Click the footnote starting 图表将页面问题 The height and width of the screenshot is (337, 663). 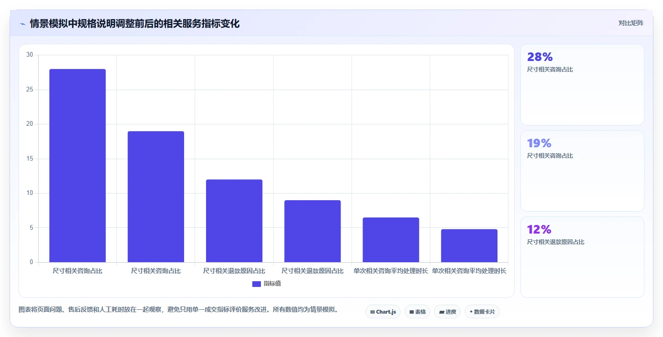pos(179,310)
